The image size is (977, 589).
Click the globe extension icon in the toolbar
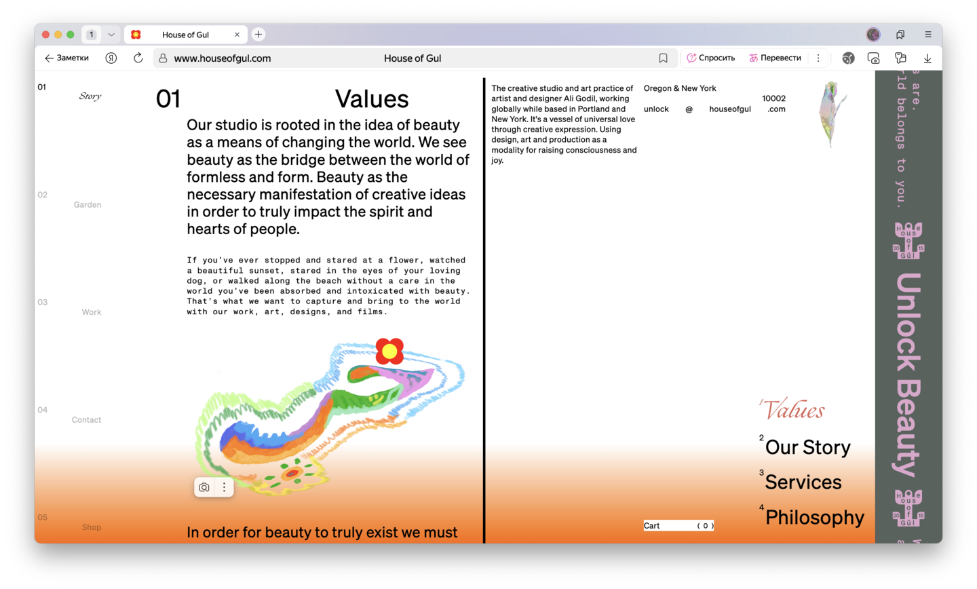point(848,58)
